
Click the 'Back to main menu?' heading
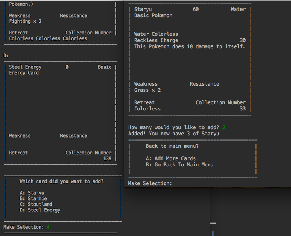click(x=172, y=146)
